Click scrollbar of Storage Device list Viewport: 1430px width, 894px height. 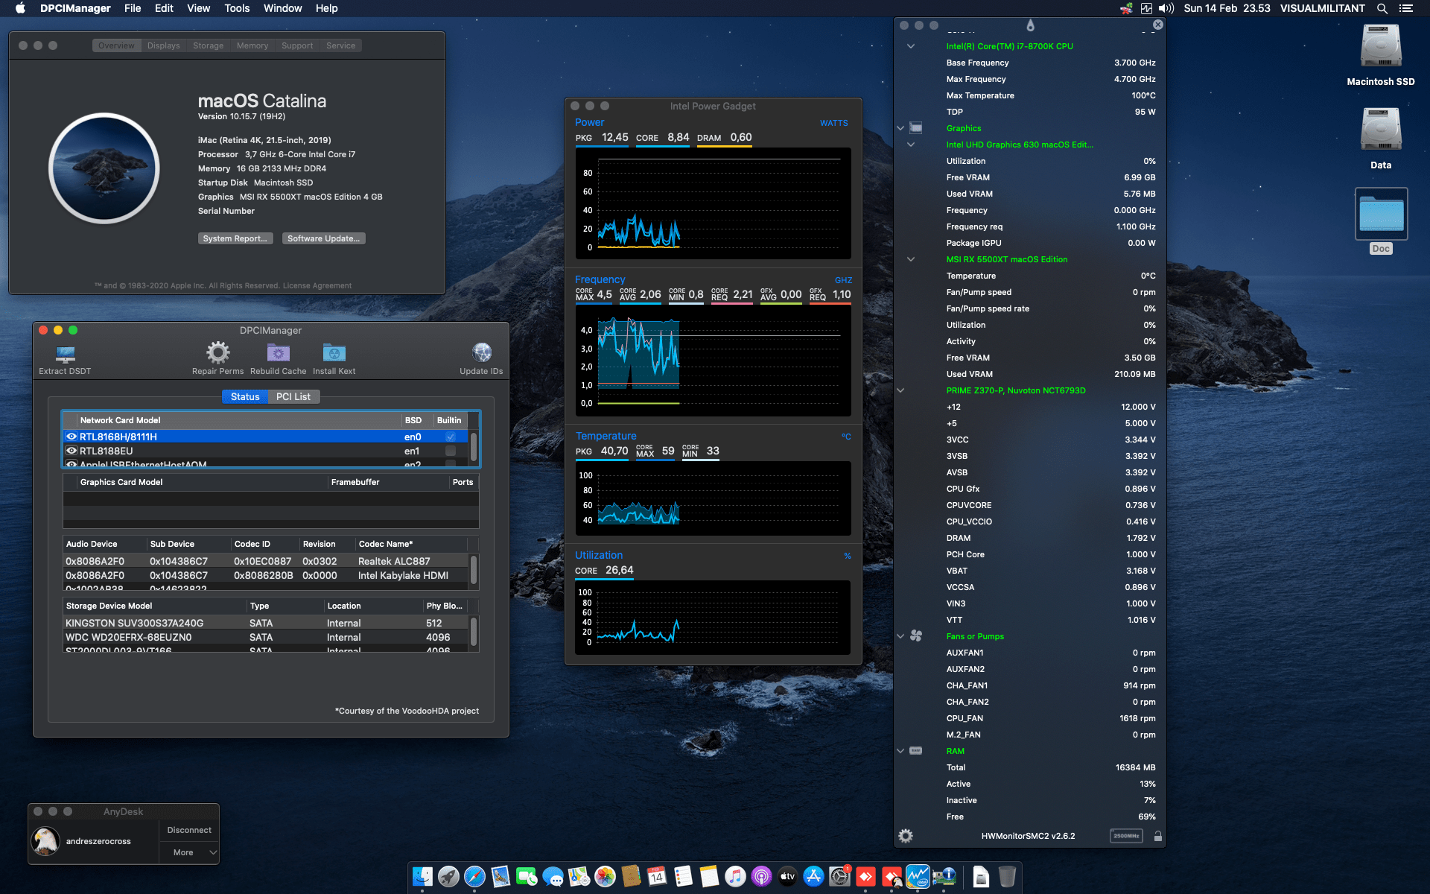(474, 633)
